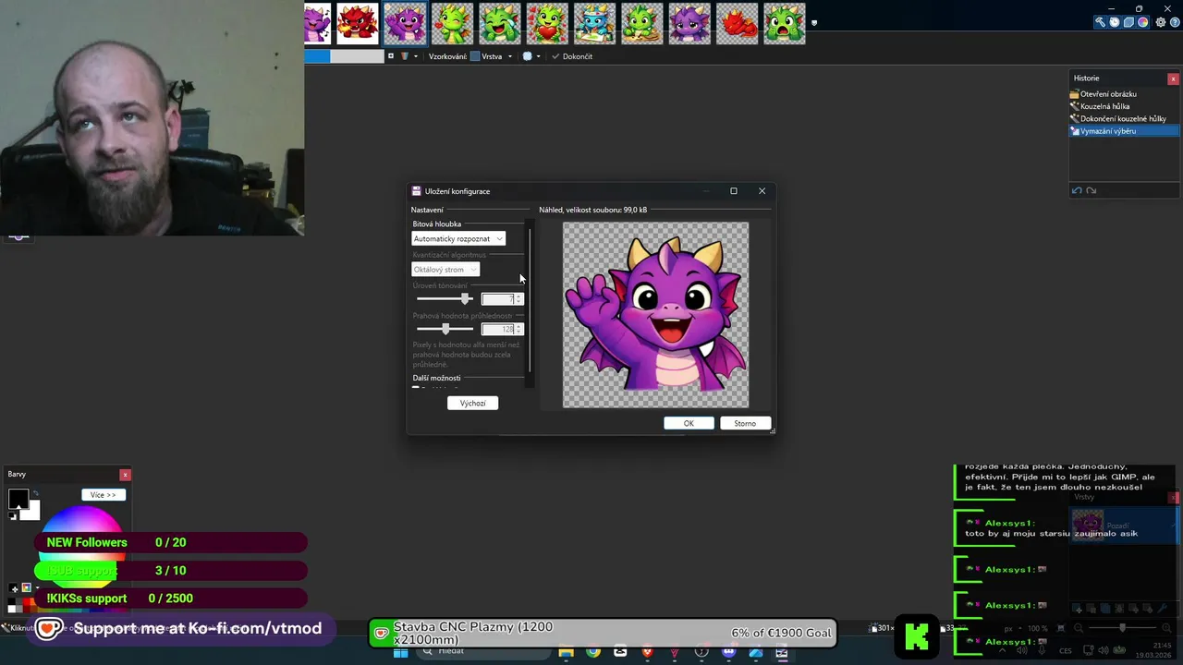Select the Otevření obrázku history entry
This screenshot has height=665, width=1183.
coord(1124,94)
